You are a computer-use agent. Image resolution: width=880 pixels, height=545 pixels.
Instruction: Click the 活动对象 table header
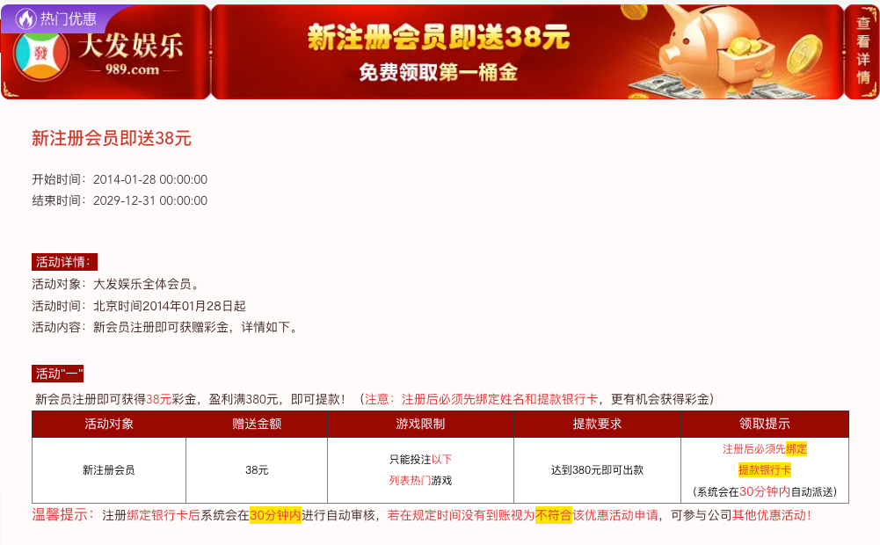pos(109,424)
